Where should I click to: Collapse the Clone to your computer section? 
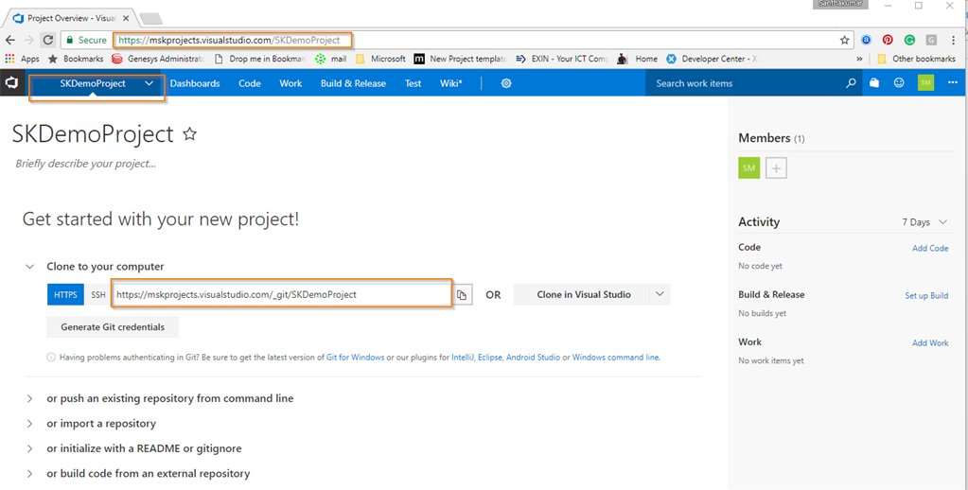click(29, 267)
